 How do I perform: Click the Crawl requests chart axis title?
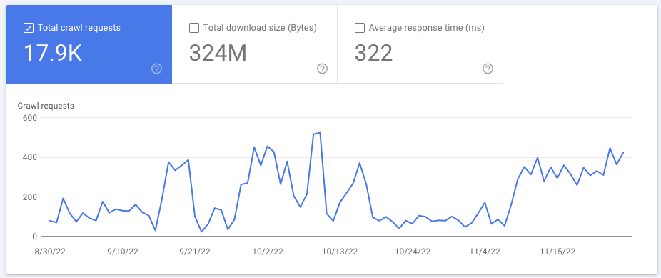point(46,106)
